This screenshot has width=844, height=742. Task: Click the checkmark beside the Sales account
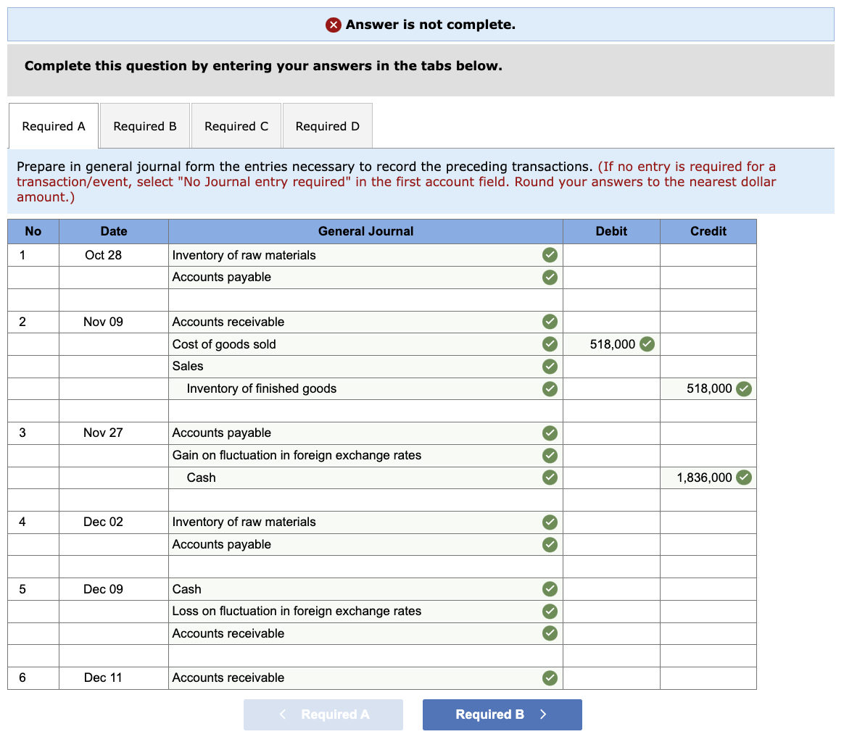click(x=550, y=366)
